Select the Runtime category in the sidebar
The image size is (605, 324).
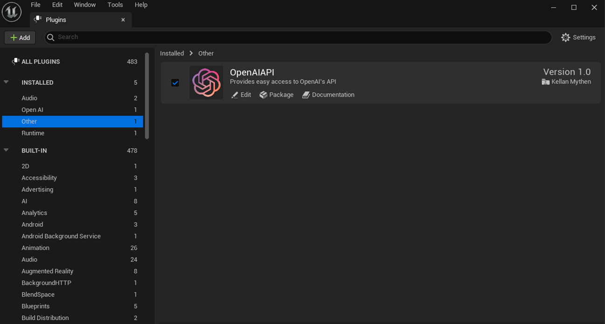(x=33, y=133)
